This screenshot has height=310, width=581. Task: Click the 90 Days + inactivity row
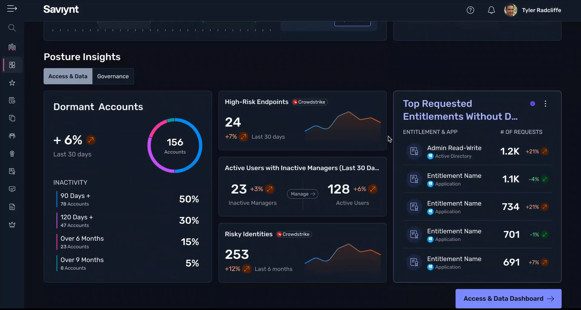click(x=127, y=200)
